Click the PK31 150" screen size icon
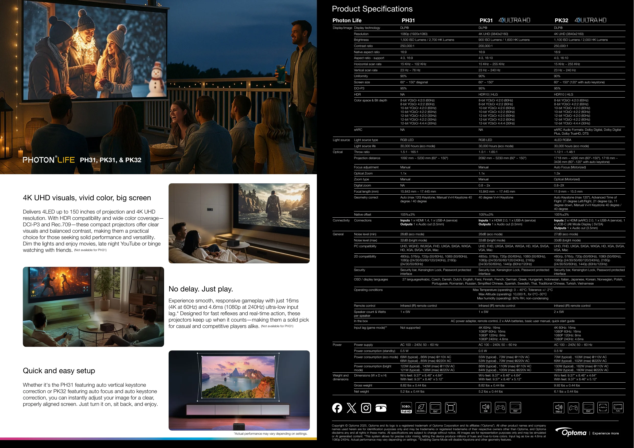634x448 pixels. coord(515,407)
